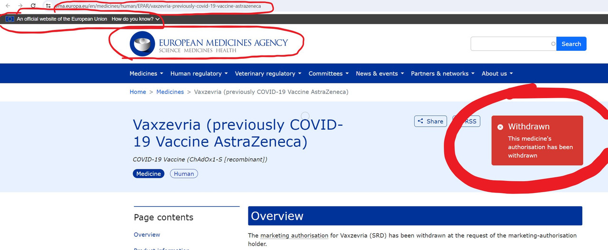Click the 'marketing authorisation' glossary link
Screen dimensions: 608x250
tap(294, 235)
